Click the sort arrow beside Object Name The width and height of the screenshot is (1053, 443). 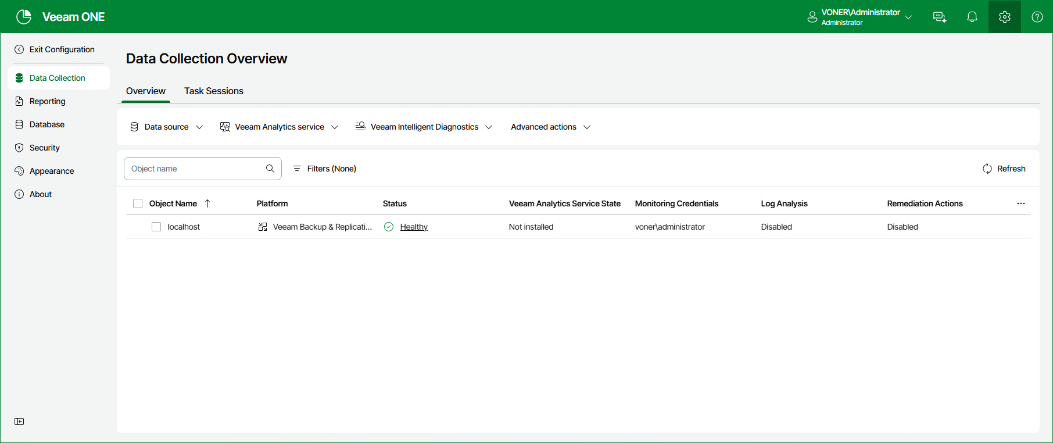pyautogui.click(x=207, y=203)
